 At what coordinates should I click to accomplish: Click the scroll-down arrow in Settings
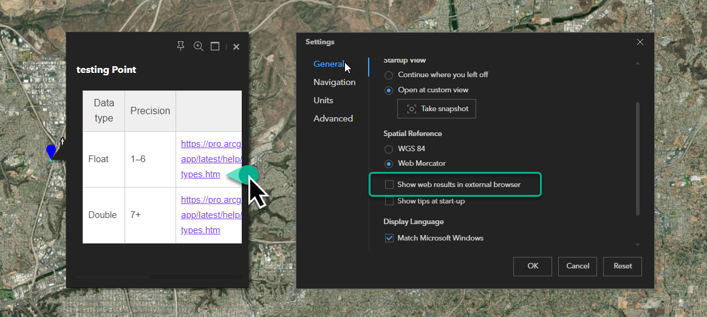click(x=637, y=245)
